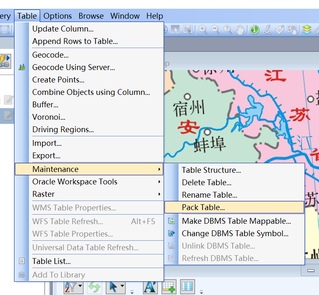This screenshot has height=295, width=319.
Task: Click the Change DBMS Table Symbol icon
Action: pos(171,233)
